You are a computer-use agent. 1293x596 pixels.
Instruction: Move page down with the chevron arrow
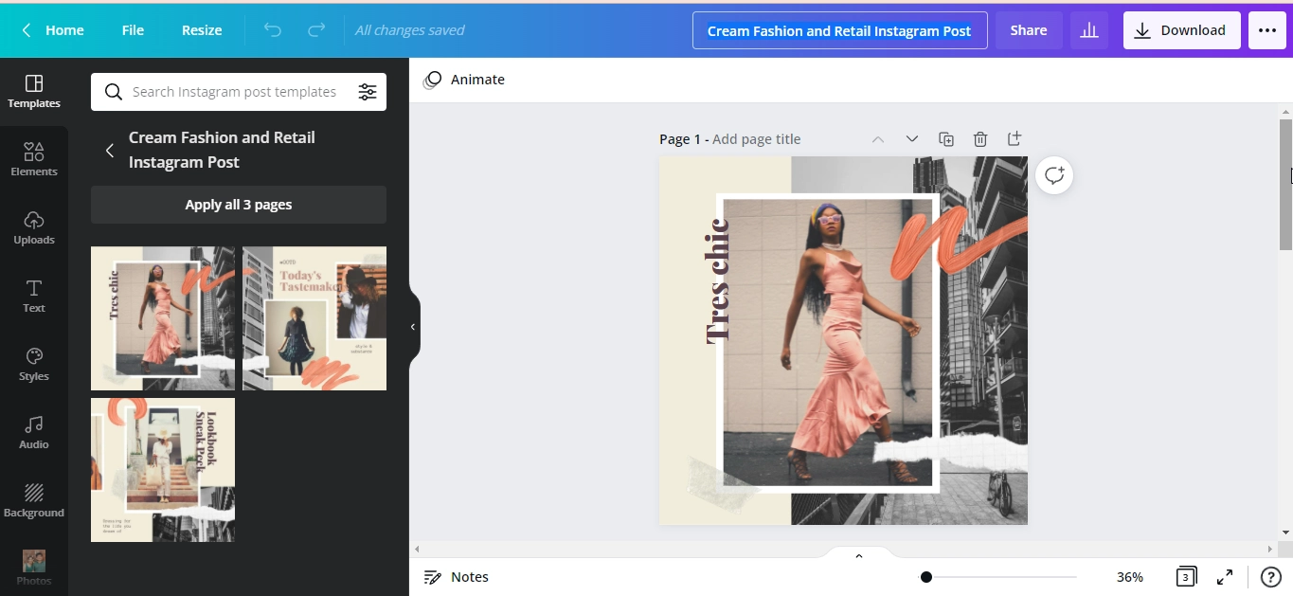[x=911, y=139]
